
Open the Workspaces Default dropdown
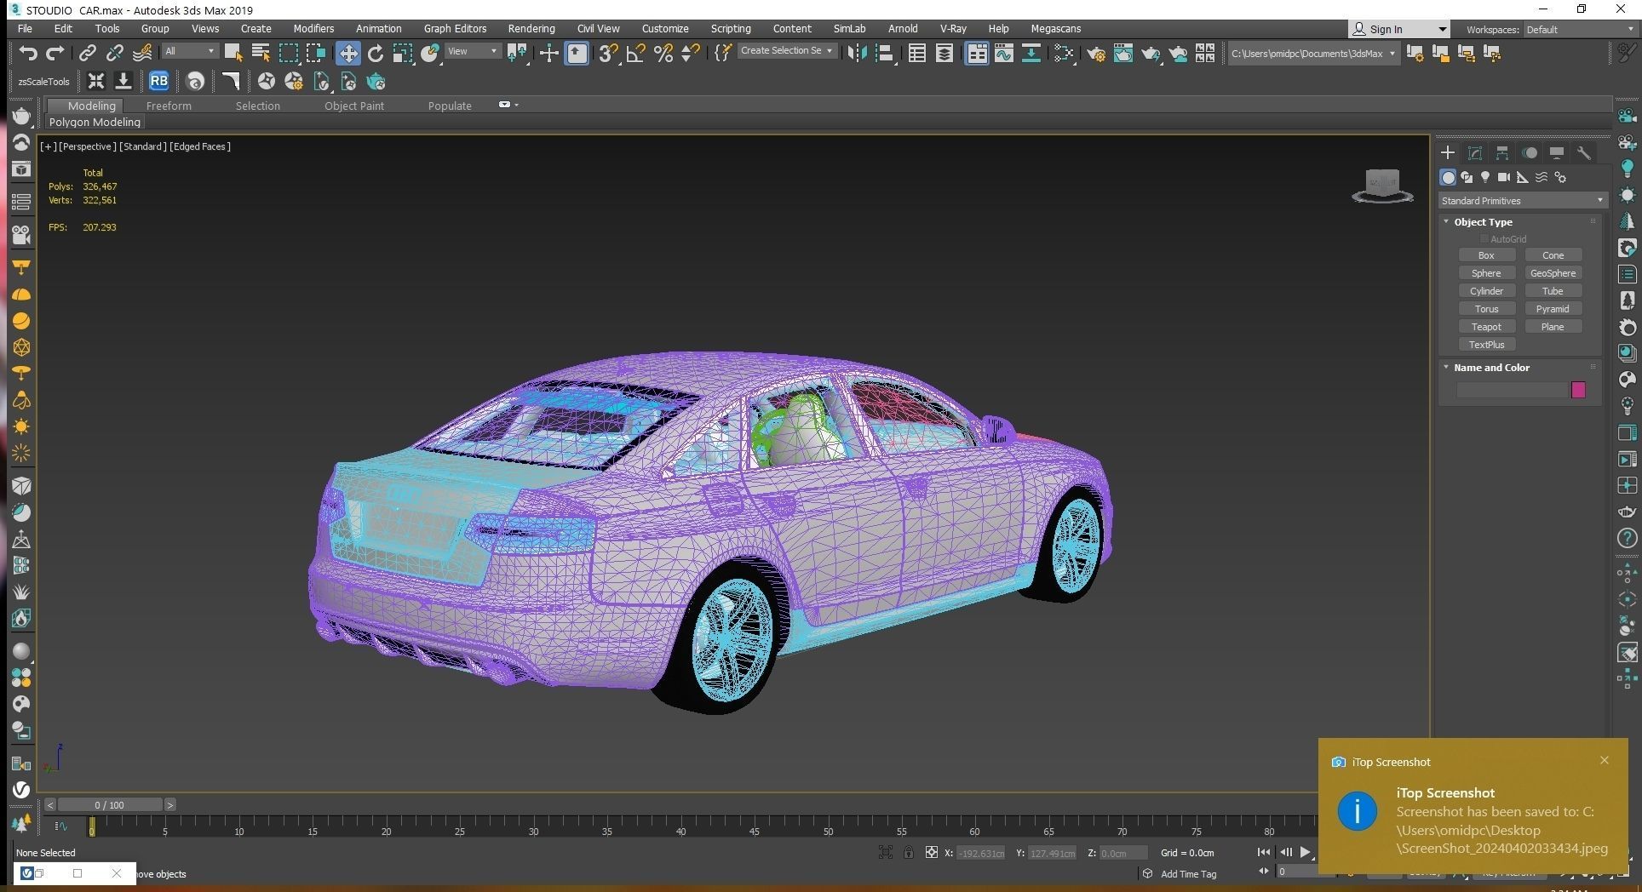tap(1579, 29)
